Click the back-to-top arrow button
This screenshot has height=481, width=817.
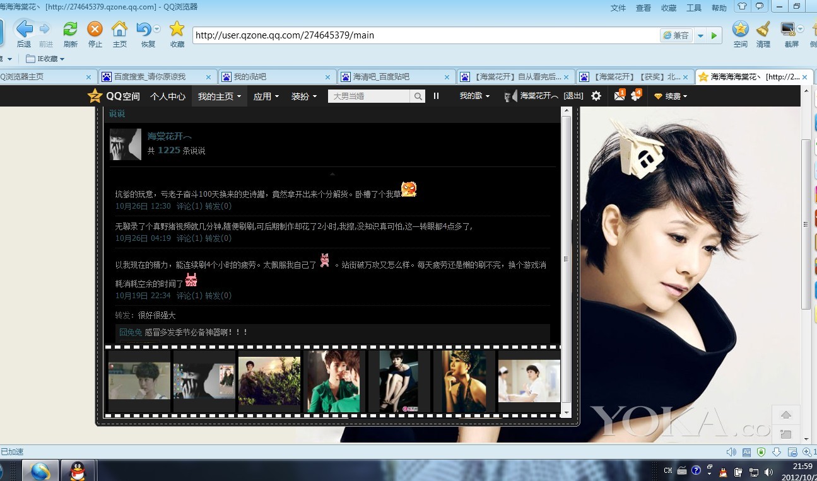(x=786, y=415)
